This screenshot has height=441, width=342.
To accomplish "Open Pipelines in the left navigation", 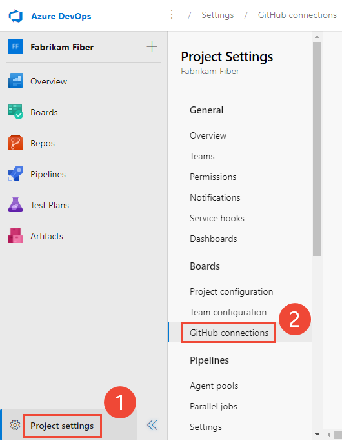I will pyautogui.click(x=48, y=174).
